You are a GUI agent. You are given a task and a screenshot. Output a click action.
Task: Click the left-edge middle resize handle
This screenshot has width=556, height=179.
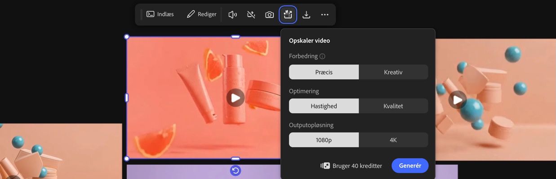tap(126, 98)
